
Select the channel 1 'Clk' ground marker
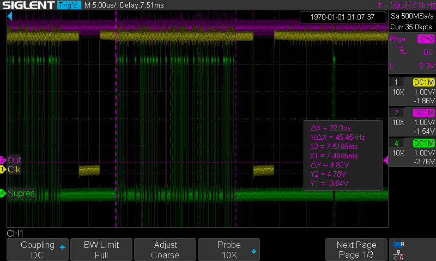3,170
